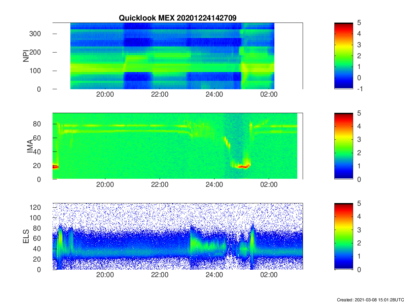Click the 02:00 tick under the ELS panel

(269, 275)
